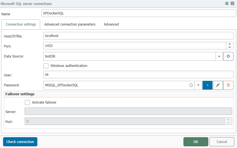
Task: Edit the MSSQL_KPDockerSQL password entry
Action: [x=218, y=85]
